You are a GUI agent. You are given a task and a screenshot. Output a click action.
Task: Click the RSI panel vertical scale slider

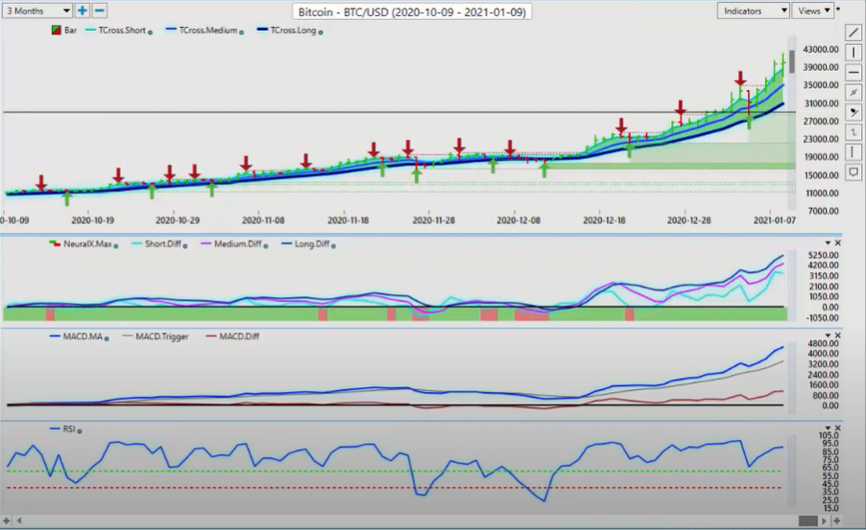[791, 472]
